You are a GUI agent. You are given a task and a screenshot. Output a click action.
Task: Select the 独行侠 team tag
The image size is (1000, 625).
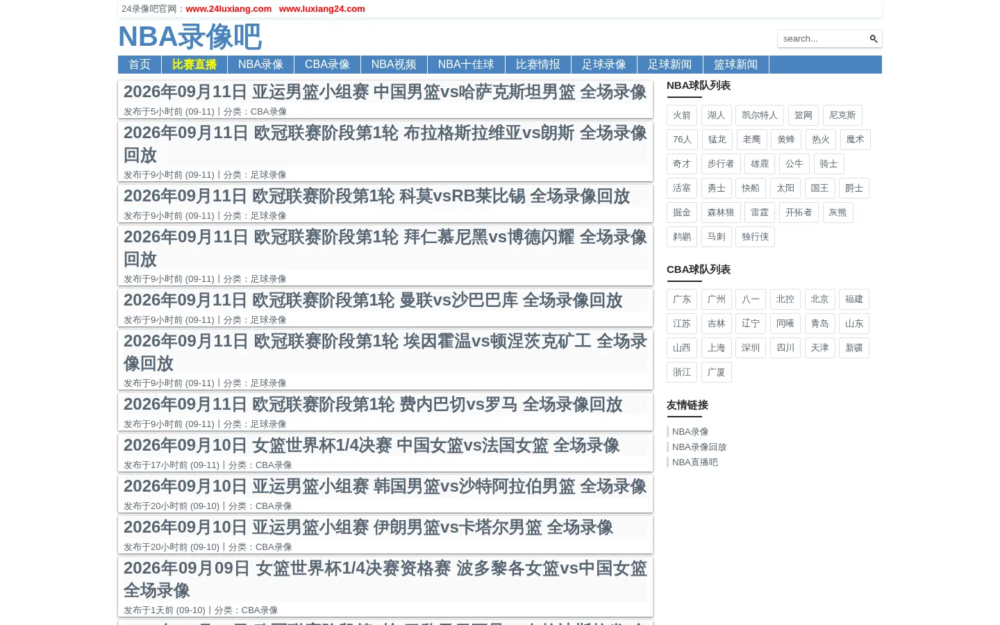[x=756, y=237]
